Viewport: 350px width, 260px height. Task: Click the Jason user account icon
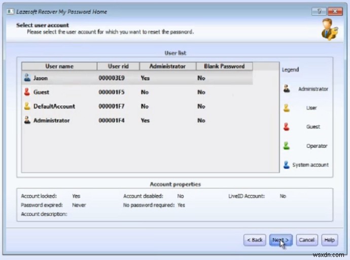click(27, 78)
